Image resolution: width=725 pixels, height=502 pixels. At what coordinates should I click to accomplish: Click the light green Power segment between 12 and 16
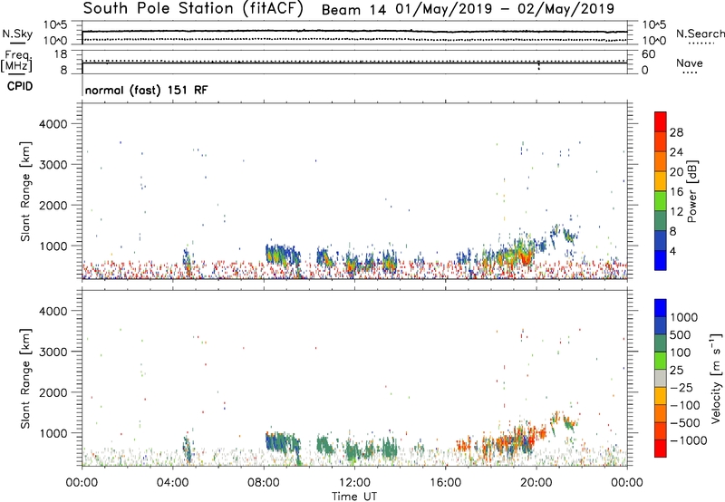(x=661, y=201)
